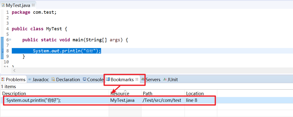Click the /Test/src/com/test path cell

[162, 100]
